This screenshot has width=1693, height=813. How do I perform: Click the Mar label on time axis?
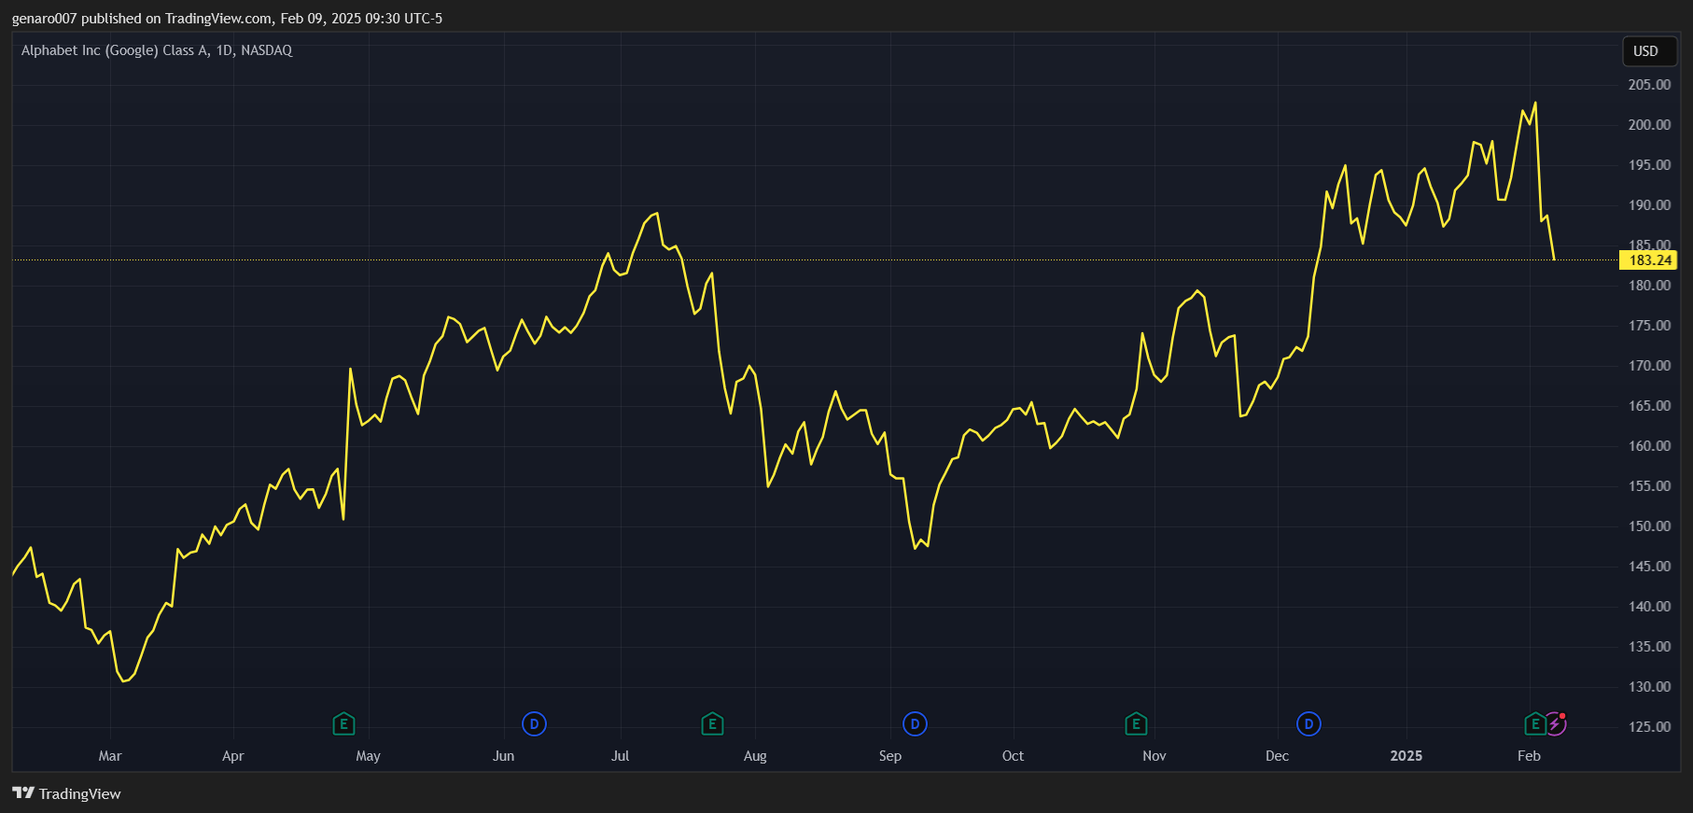click(x=110, y=756)
